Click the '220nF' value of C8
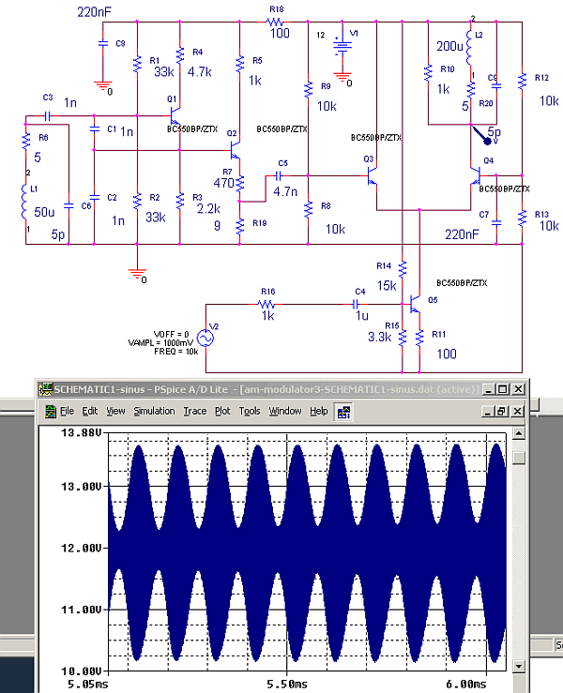 click(x=95, y=12)
